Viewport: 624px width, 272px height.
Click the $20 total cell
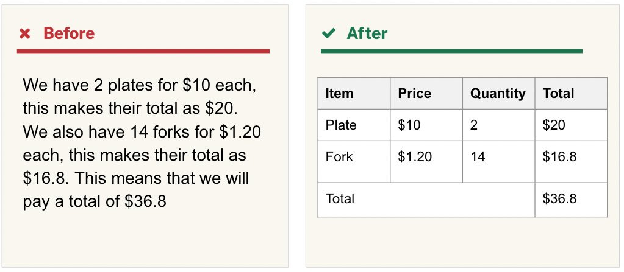[571, 125]
